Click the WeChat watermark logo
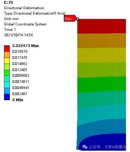 pyautogui.click(x=85, y=147)
